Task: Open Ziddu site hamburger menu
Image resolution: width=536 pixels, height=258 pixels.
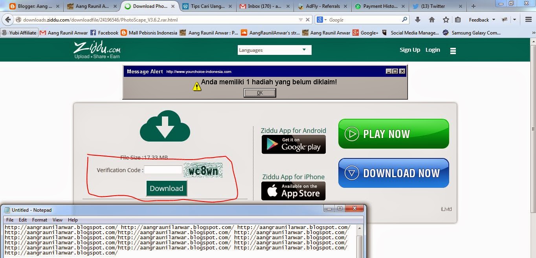Action: [453, 51]
